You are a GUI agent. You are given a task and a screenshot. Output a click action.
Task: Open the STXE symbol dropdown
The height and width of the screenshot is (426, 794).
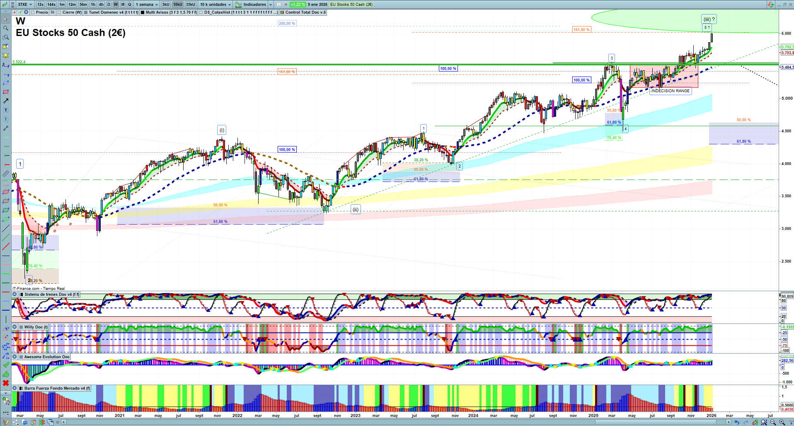(25, 5)
